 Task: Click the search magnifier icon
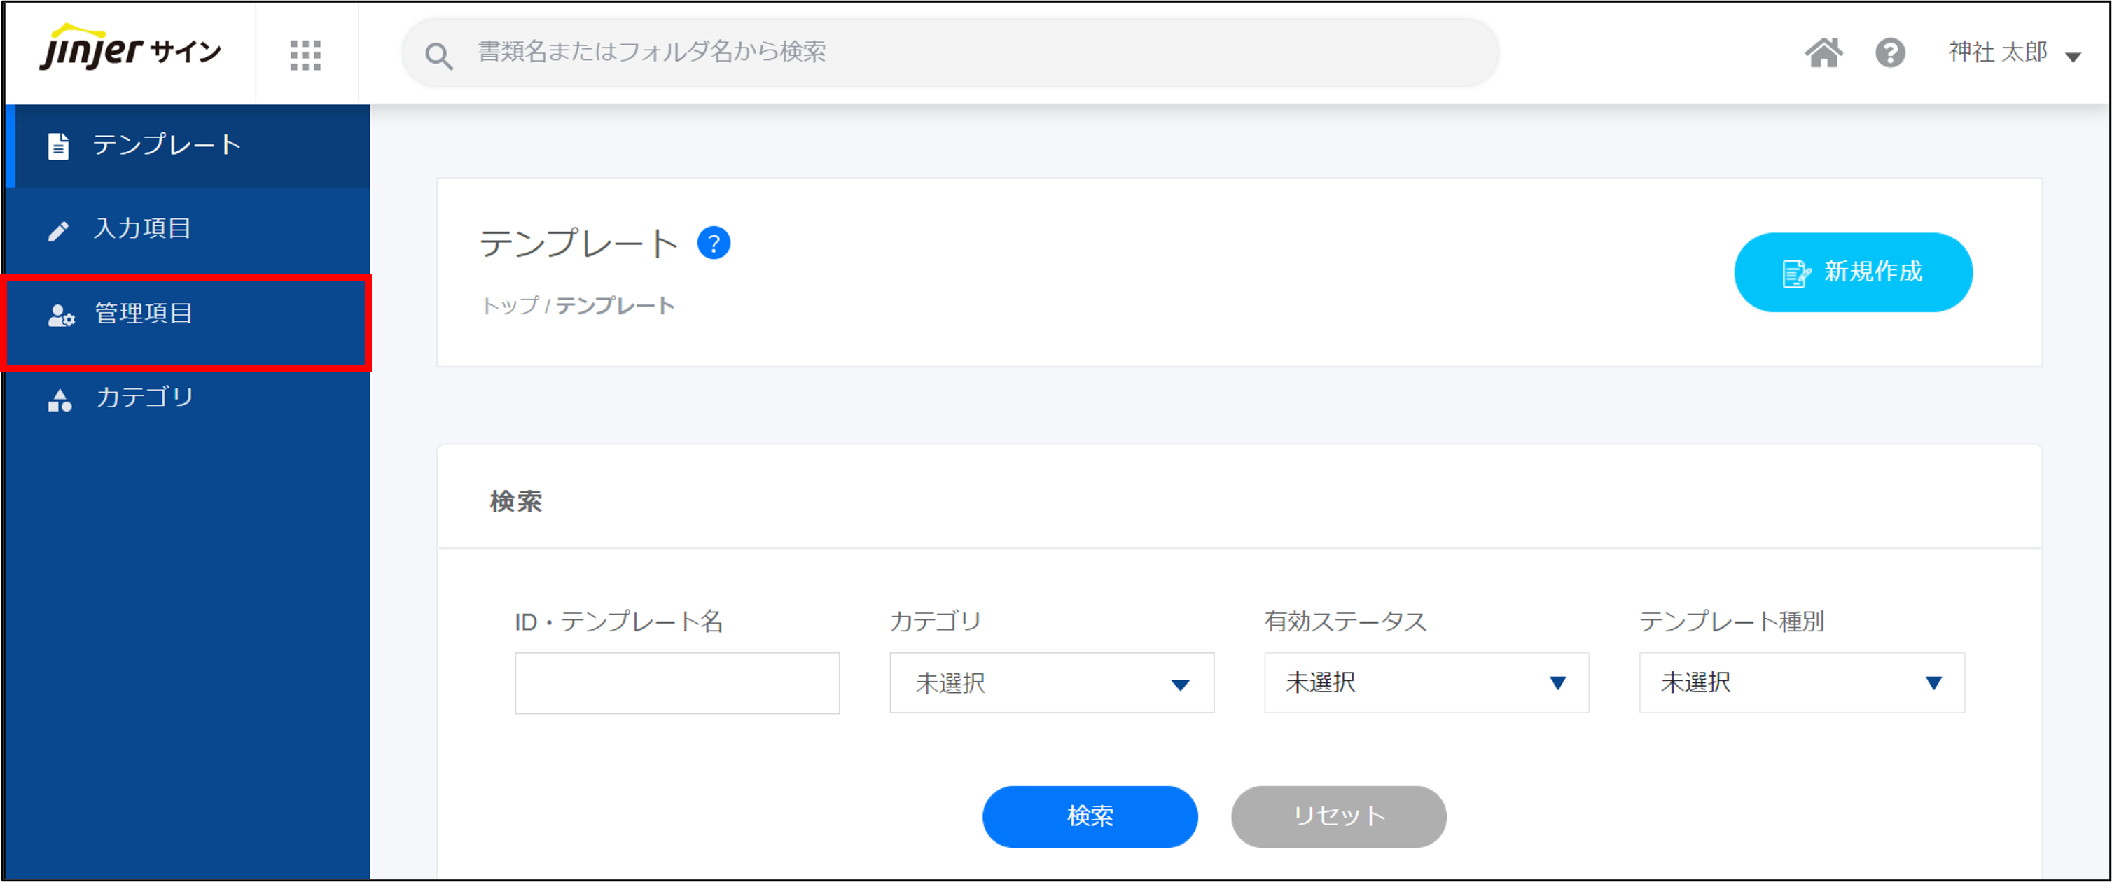click(438, 56)
